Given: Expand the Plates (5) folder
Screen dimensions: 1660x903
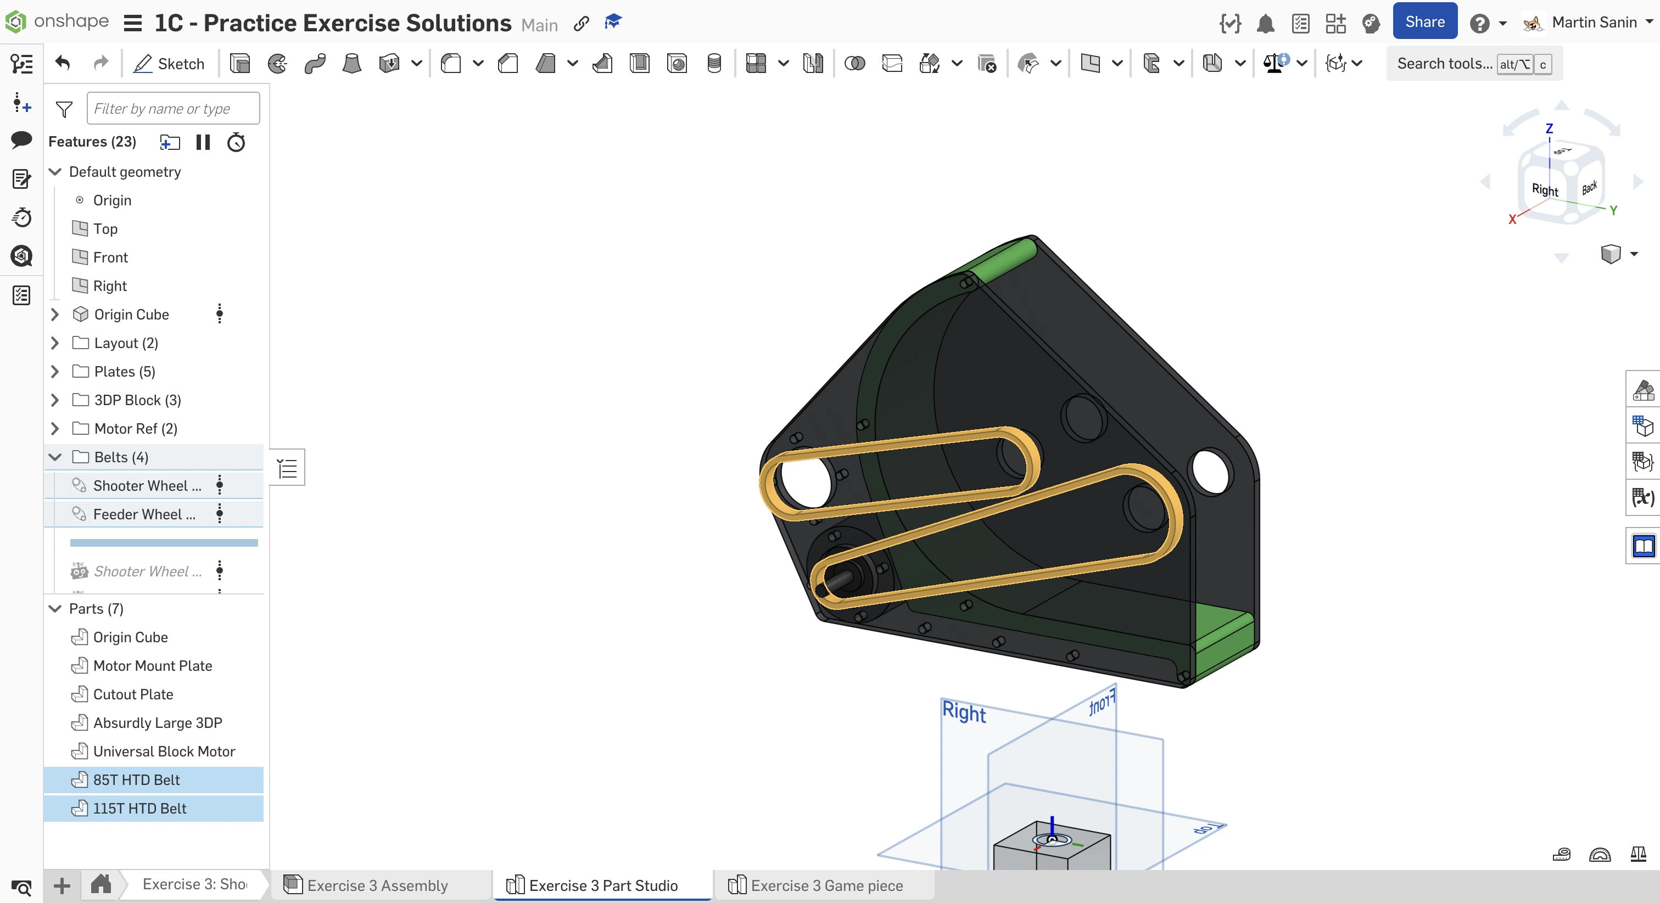Looking at the screenshot, I should (x=55, y=372).
